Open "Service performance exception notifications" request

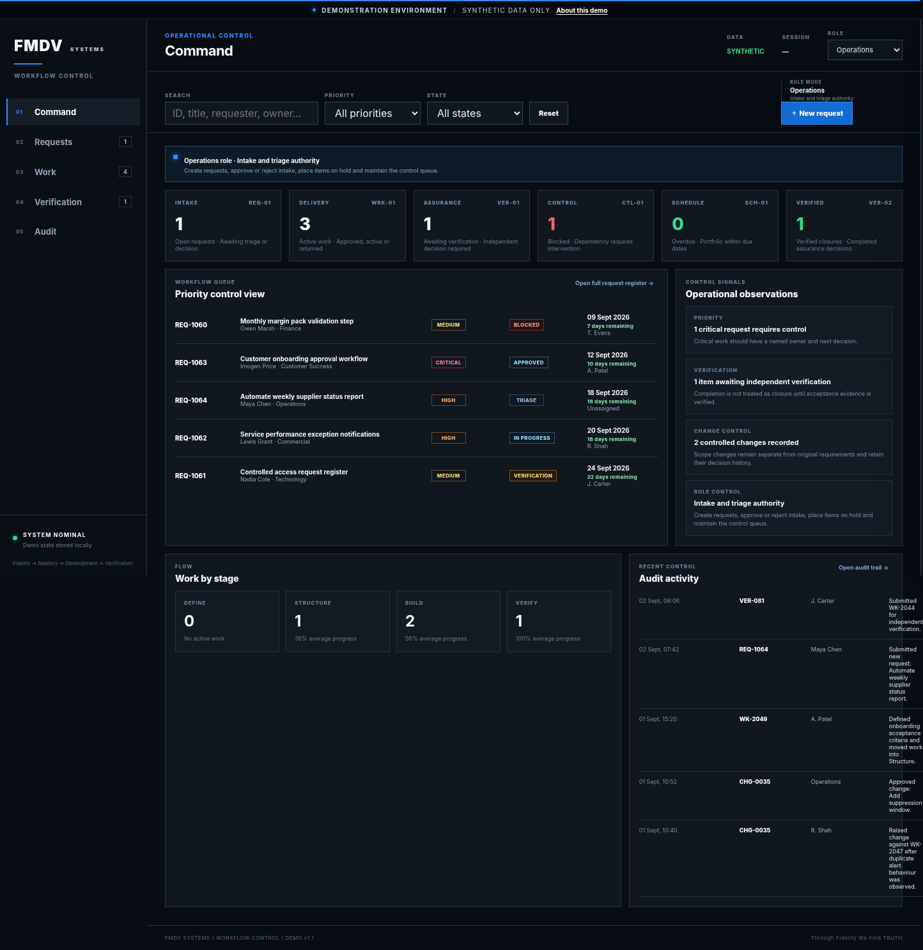pos(310,434)
